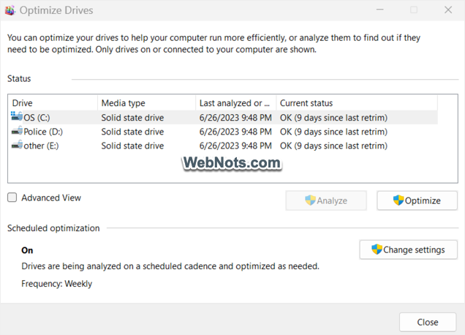Click the other (E:) drive icon
Screen dimensions: 465x335
(x=17, y=145)
